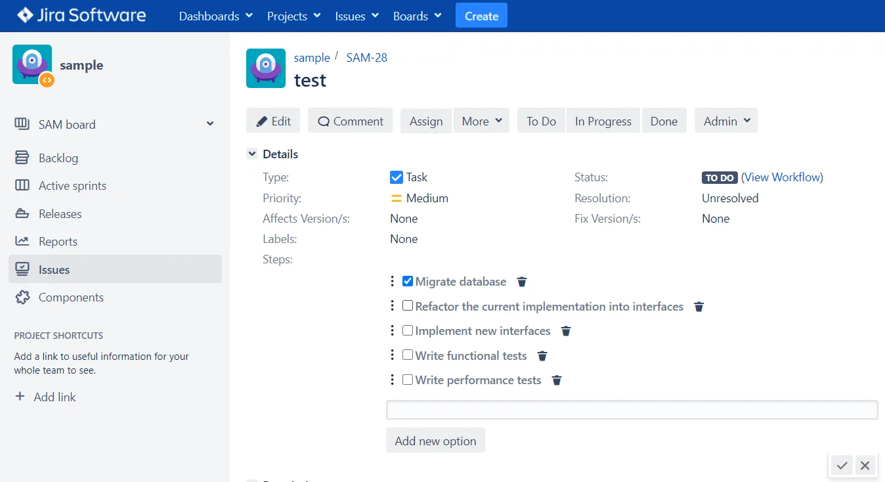Click the To Do transition button
This screenshot has height=482, width=885.
(x=541, y=121)
